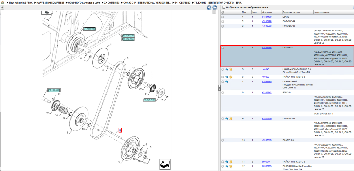Open part number link 47517315
The height and width of the screenshot is (171, 354).
click(267, 140)
